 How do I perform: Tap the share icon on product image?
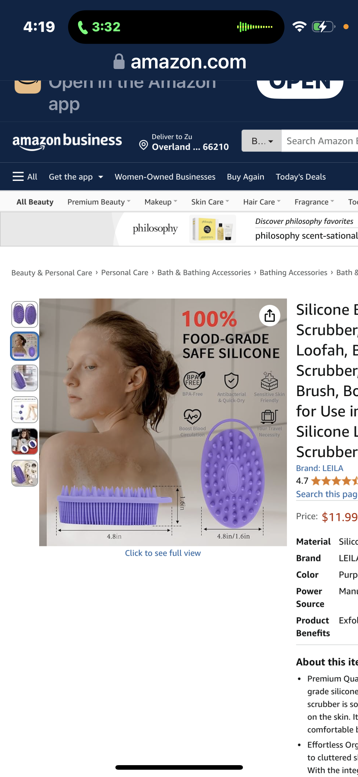pyautogui.click(x=269, y=315)
